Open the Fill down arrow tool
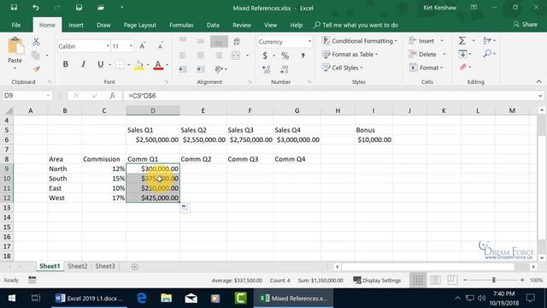The width and height of the screenshot is (547, 308). pos(462,54)
